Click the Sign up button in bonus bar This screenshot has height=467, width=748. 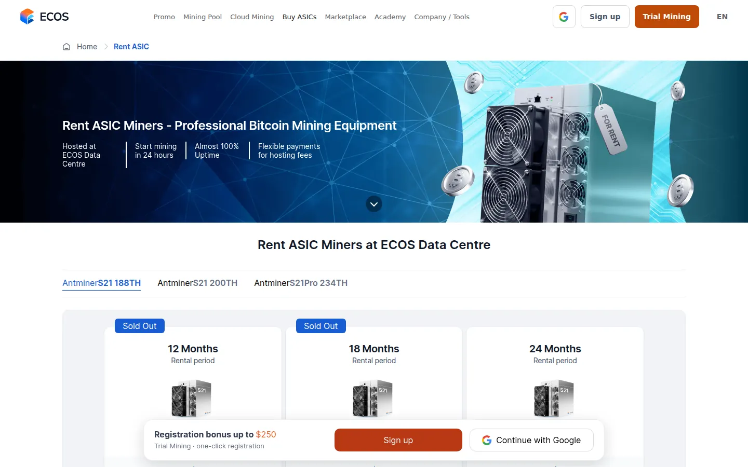[x=398, y=440]
